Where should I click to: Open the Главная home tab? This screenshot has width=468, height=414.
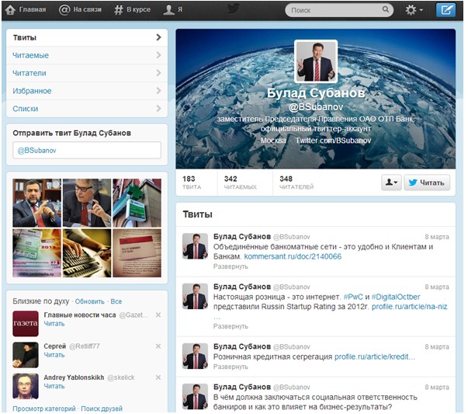[x=28, y=11]
